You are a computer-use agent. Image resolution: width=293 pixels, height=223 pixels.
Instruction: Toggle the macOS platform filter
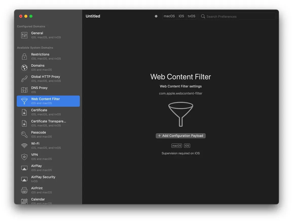(169, 16)
